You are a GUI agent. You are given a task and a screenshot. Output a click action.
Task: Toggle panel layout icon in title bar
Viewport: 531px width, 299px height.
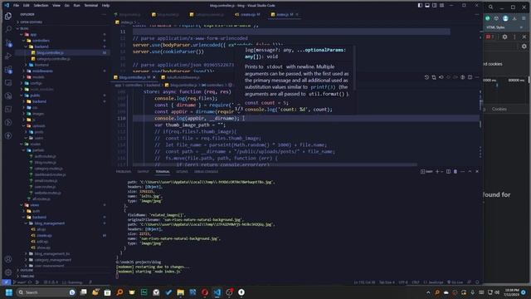[x=427, y=6]
